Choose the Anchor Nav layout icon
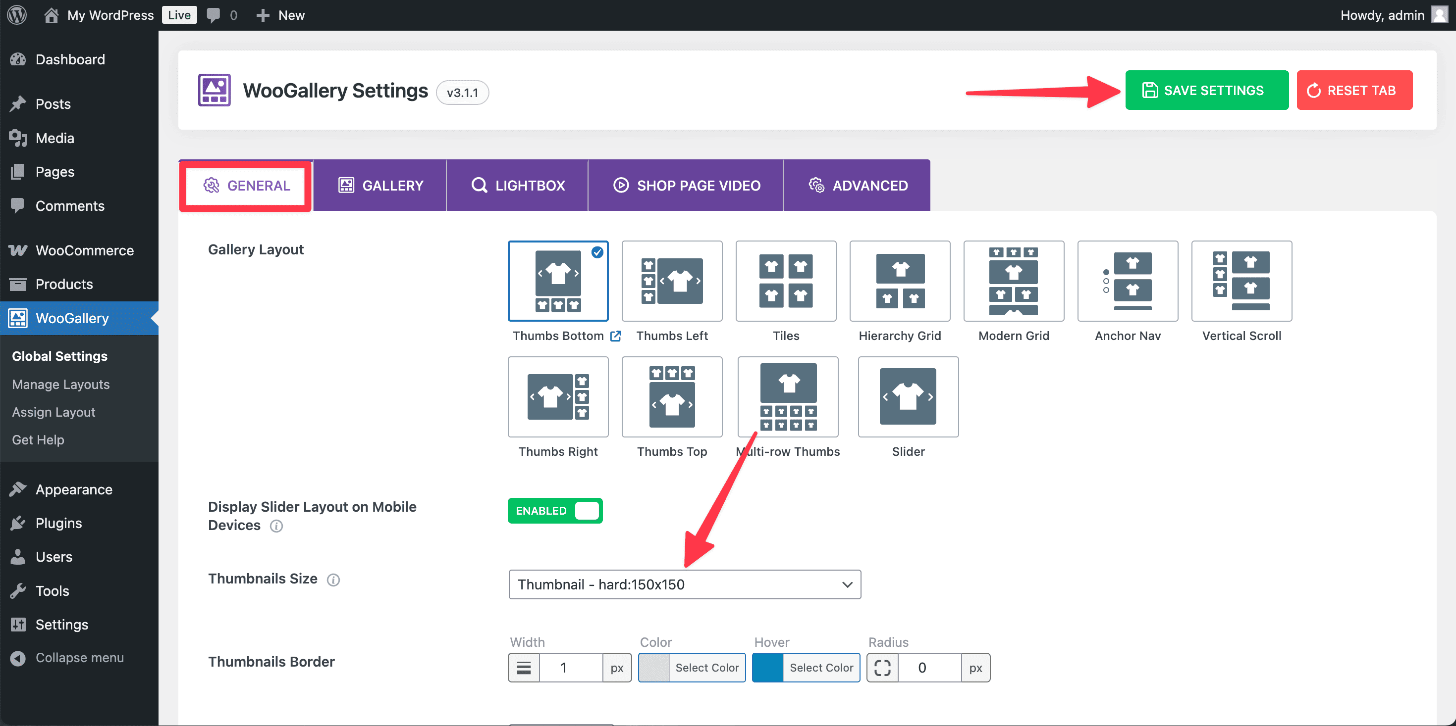The image size is (1456, 726). (1127, 281)
